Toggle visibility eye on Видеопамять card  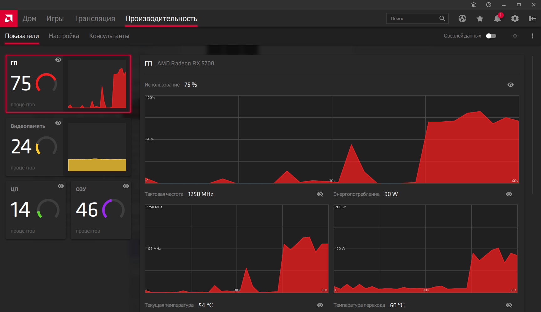coord(58,123)
